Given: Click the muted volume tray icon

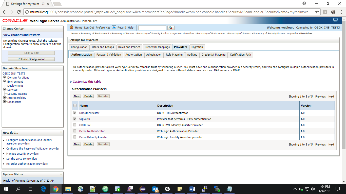Looking at the screenshot, I should pos(313,189).
